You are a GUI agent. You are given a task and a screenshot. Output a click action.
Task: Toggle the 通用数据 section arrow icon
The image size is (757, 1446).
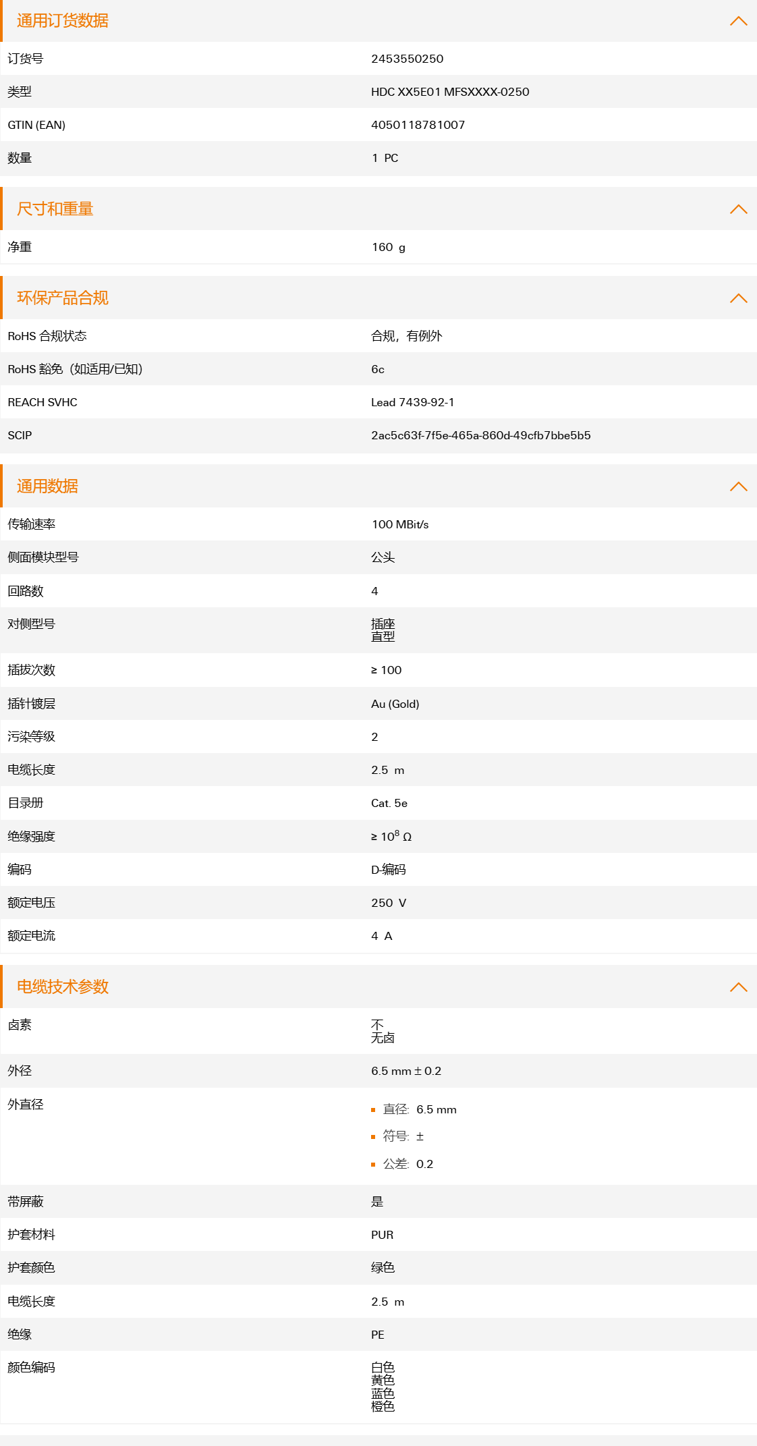(x=738, y=486)
